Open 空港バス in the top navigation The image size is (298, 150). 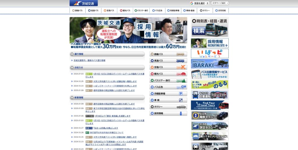[109, 11]
